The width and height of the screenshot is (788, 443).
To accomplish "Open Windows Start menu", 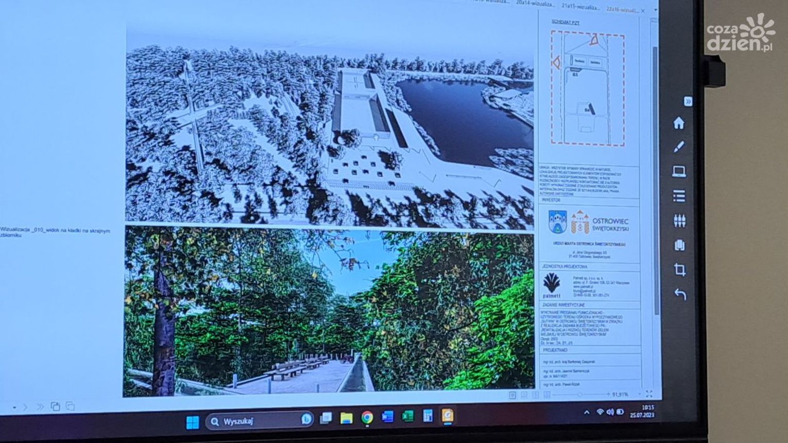I will click(x=193, y=422).
